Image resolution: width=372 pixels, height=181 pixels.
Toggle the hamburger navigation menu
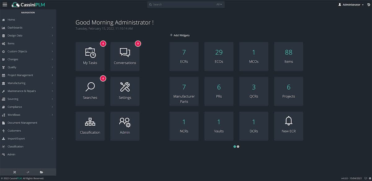tap(5, 5)
